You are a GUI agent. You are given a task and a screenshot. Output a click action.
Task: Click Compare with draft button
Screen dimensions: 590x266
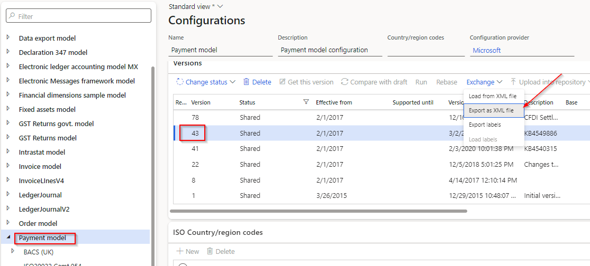pos(374,82)
